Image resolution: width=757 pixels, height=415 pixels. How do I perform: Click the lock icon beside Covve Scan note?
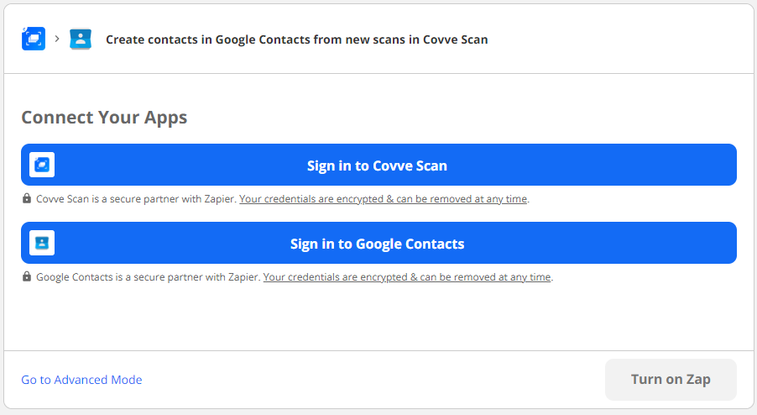click(27, 199)
